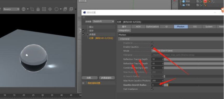The width and height of the screenshot is (224, 99).
Task: Toggle the 保存 (Save) checkbox in render settings list
Action: tap(83, 31)
